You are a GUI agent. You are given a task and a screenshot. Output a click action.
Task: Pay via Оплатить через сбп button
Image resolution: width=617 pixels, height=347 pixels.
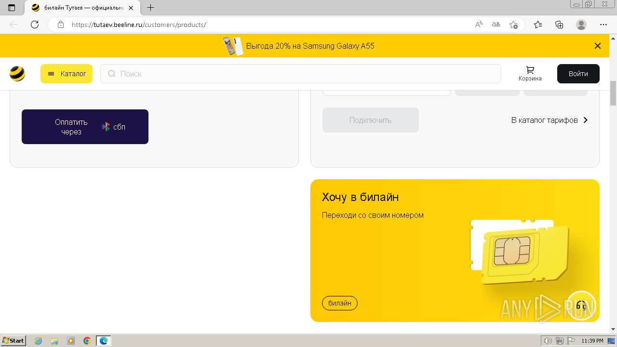[x=85, y=127]
